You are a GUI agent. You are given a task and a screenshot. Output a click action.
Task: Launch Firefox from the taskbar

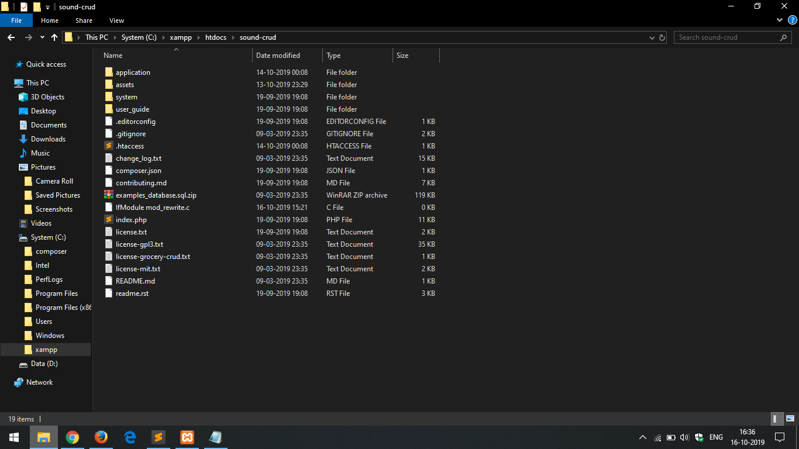pos(101,437)
